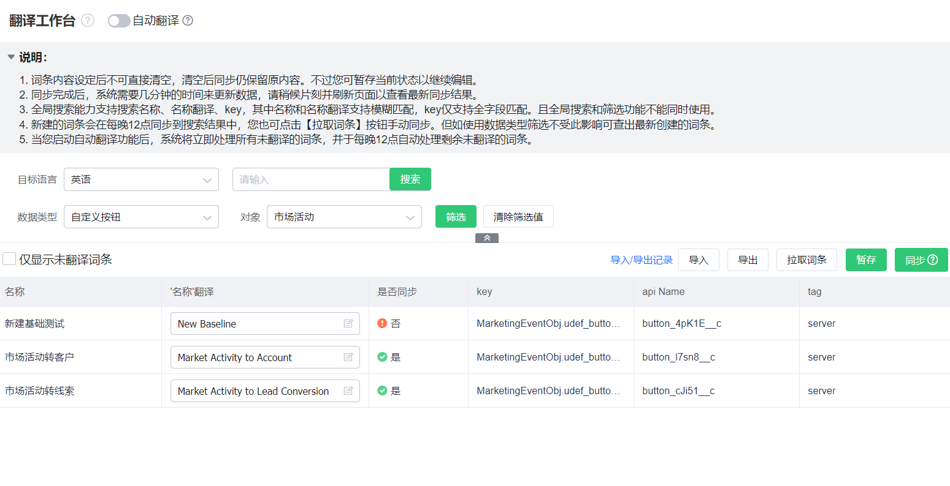Click edit icon in New Baseline field
Screen dimensions: 950x486
point(348,323)
